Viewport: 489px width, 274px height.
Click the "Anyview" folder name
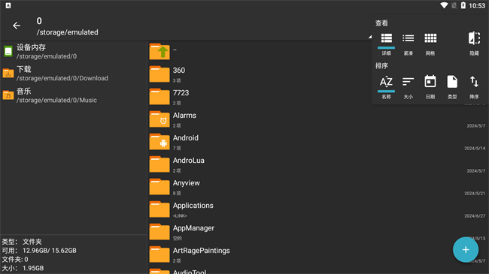click(x=186, y=183)
